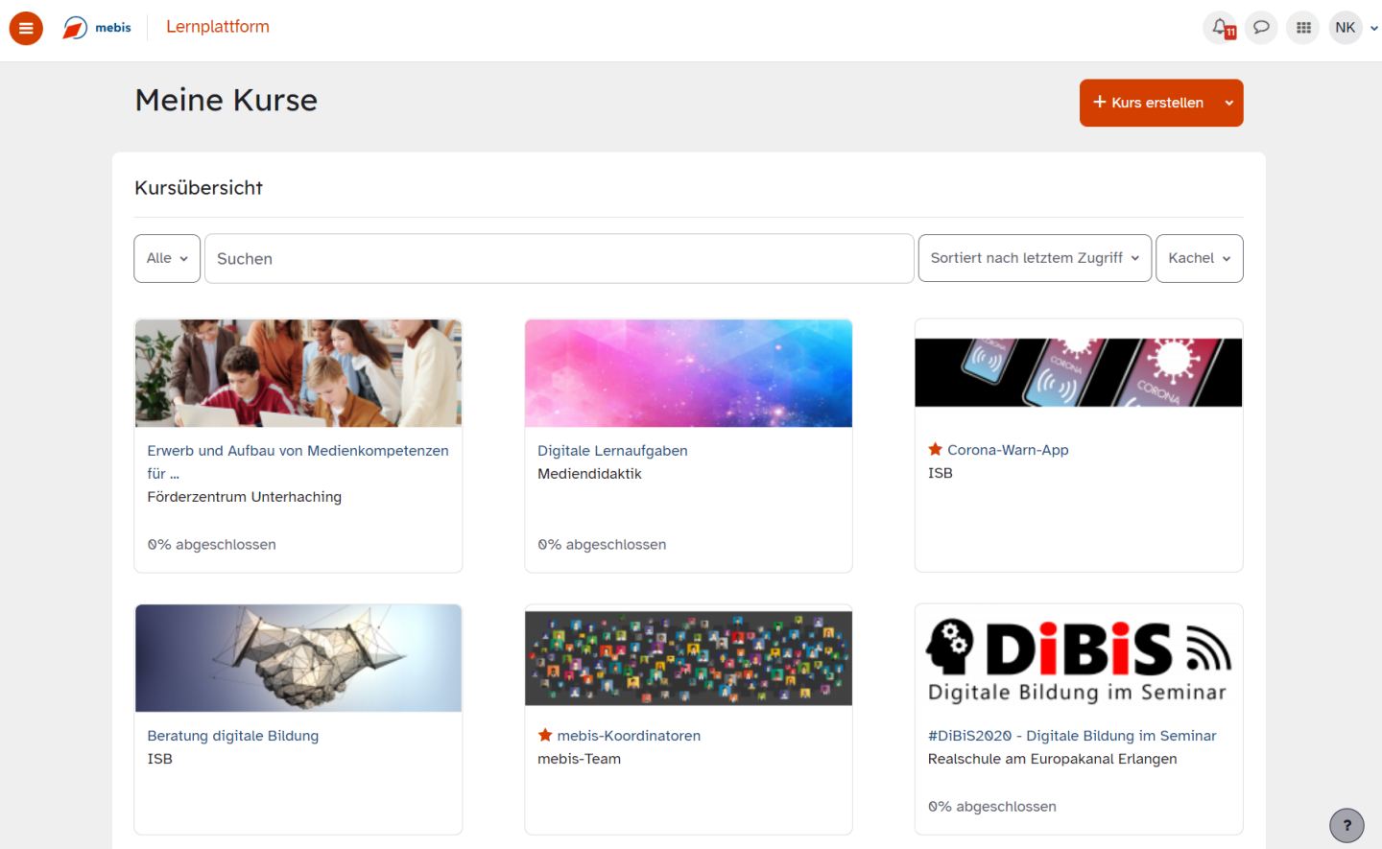Click the Kurs erstellen button
Viewport: 1382px width, 849px height.
(x=1148, y=103)
